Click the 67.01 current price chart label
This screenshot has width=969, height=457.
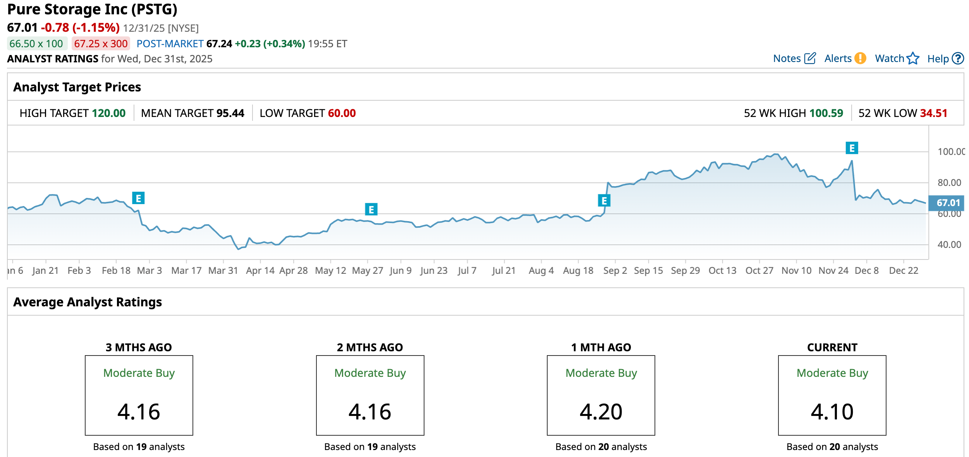click(948, 203)
